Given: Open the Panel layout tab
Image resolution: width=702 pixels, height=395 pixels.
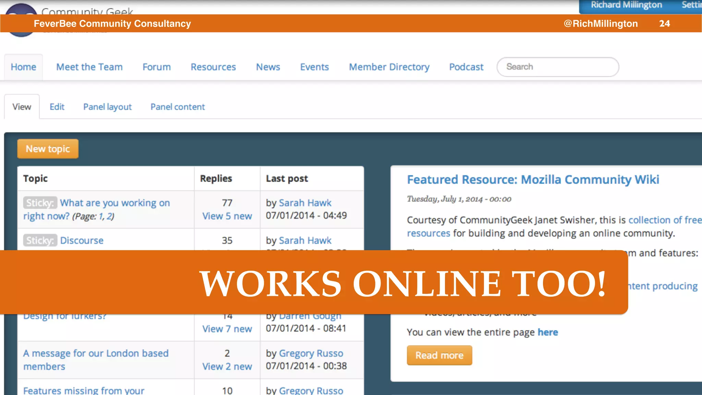Looking at the screenshot, I should 107,107.
